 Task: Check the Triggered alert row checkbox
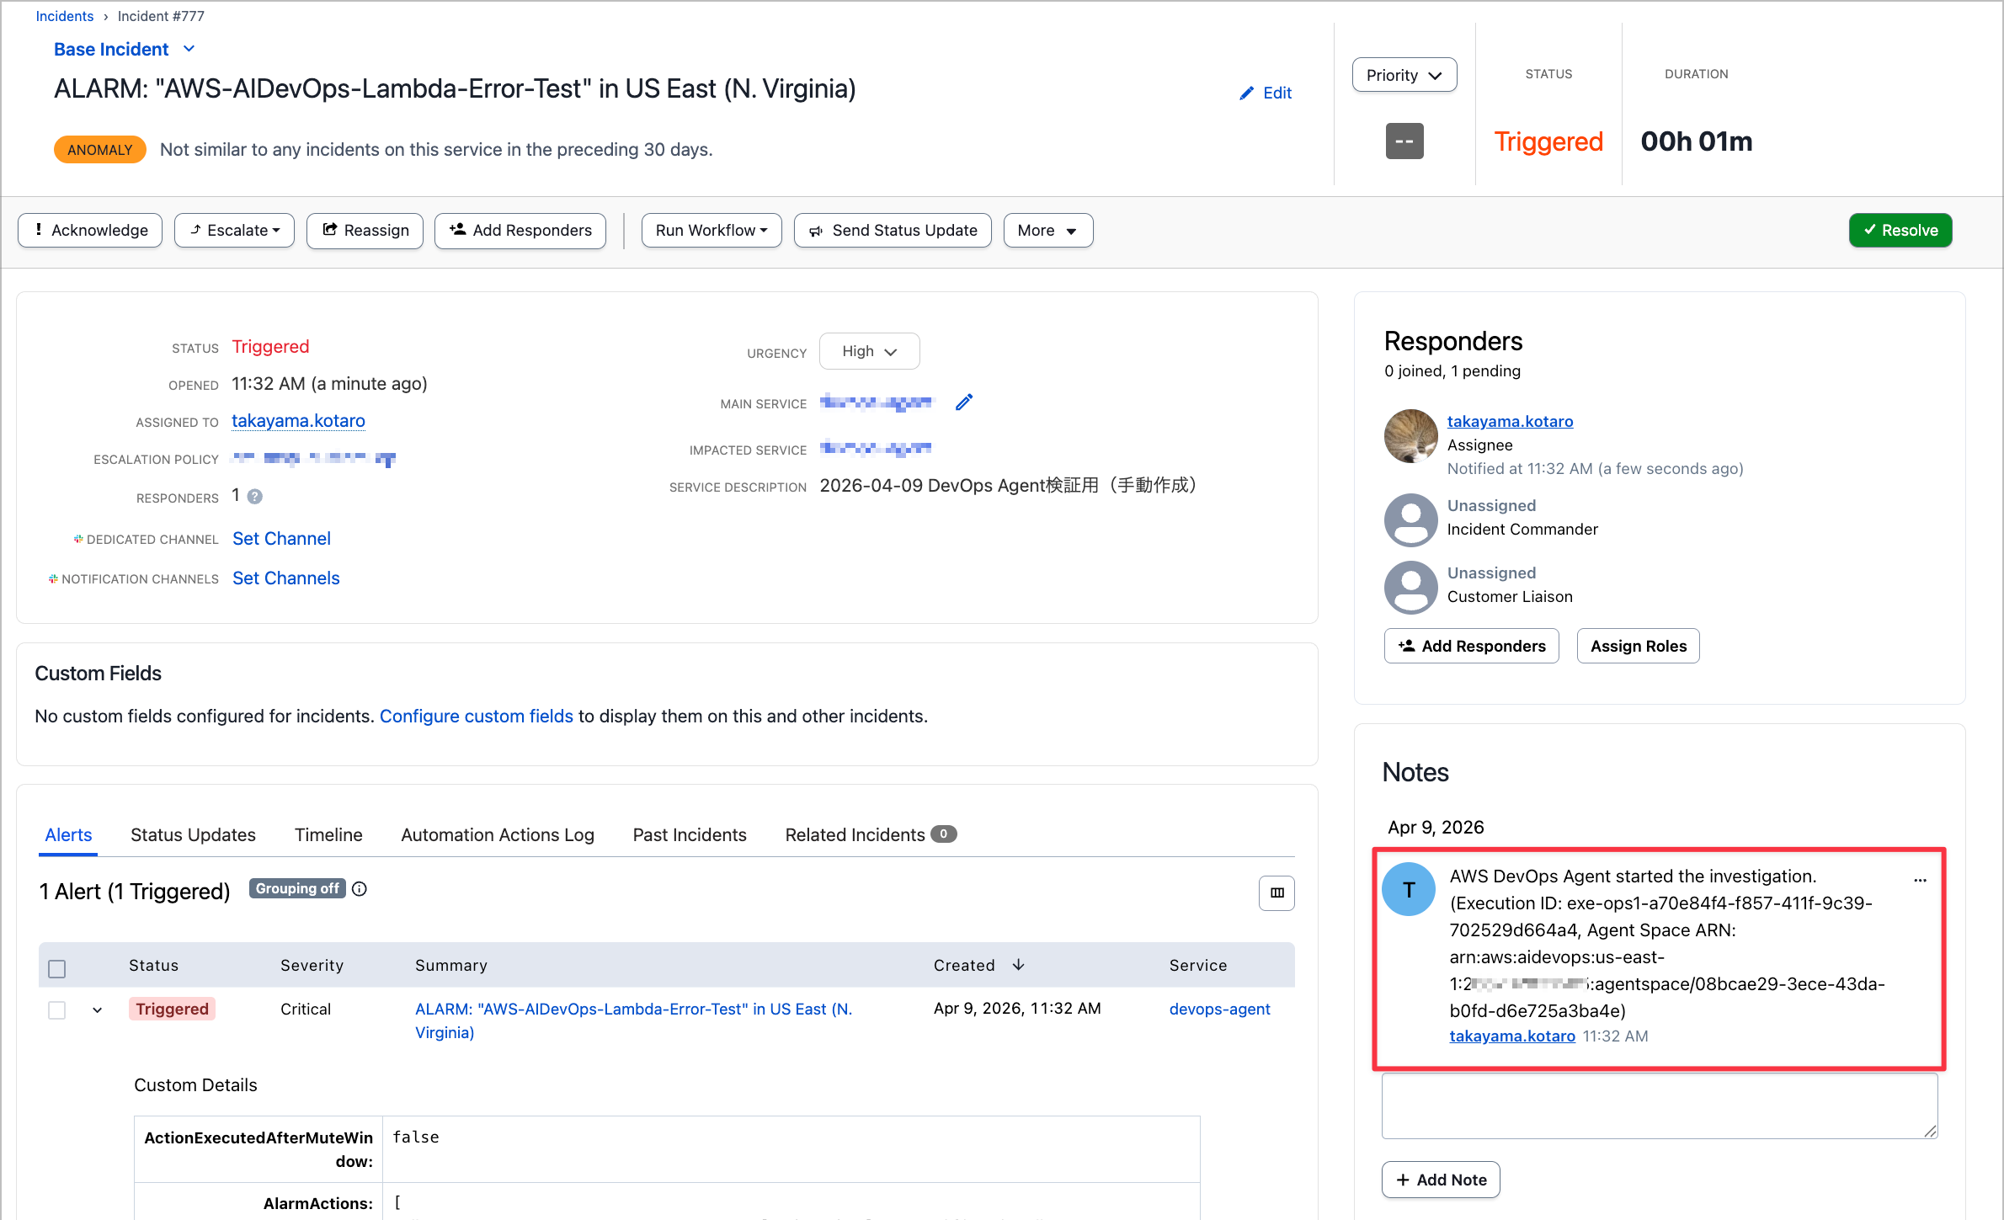57,1010
